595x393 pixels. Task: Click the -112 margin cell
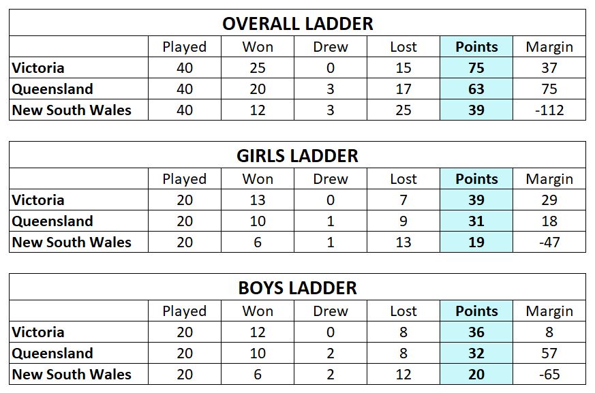[x=549, y=110]
